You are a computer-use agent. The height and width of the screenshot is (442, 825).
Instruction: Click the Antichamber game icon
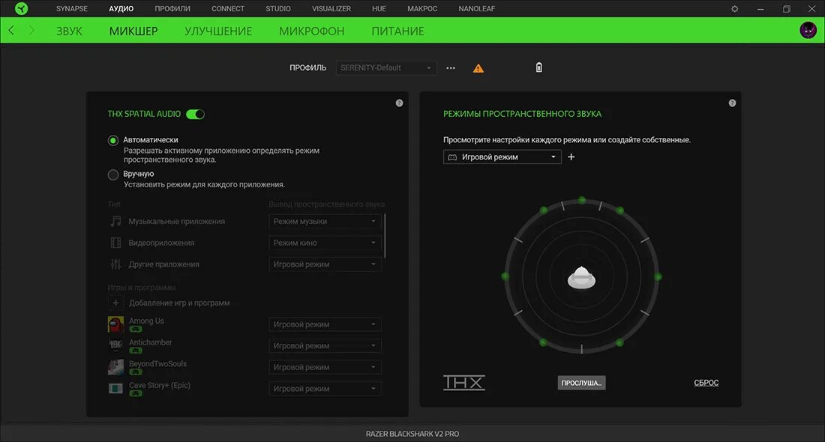(115, 345)
